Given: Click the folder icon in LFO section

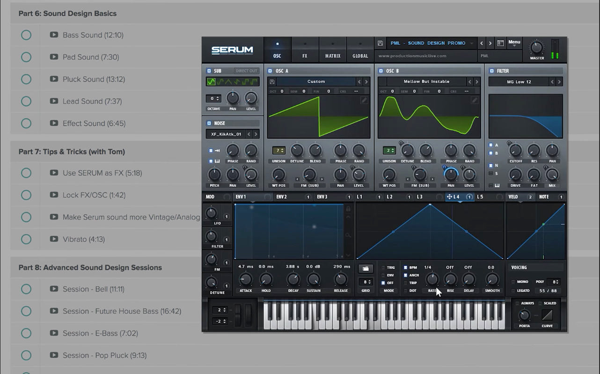Looking at the screenshot, I should (366, 268).
